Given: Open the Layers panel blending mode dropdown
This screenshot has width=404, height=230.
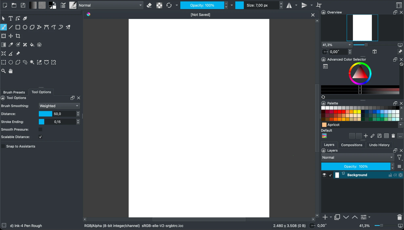Looking at the screenshot, I should tap(358, 157).
